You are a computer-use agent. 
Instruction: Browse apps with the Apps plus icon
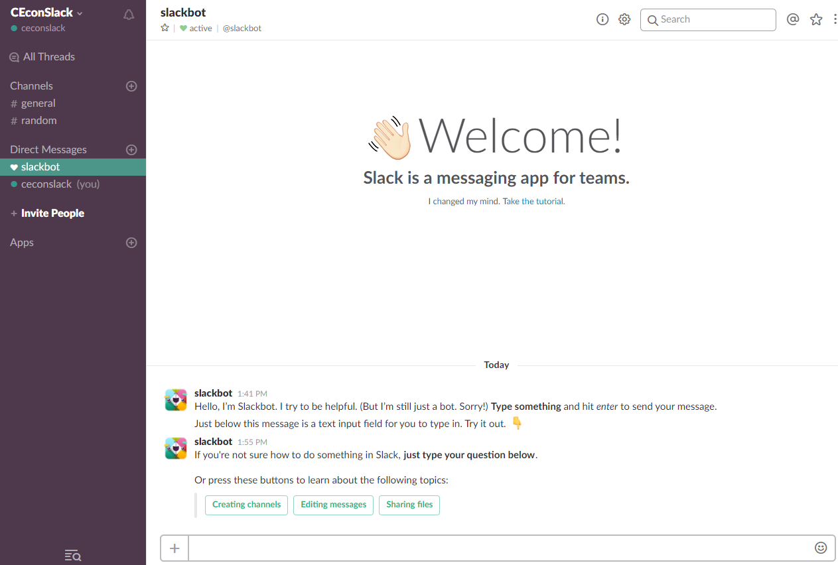(x=131, y=243)
